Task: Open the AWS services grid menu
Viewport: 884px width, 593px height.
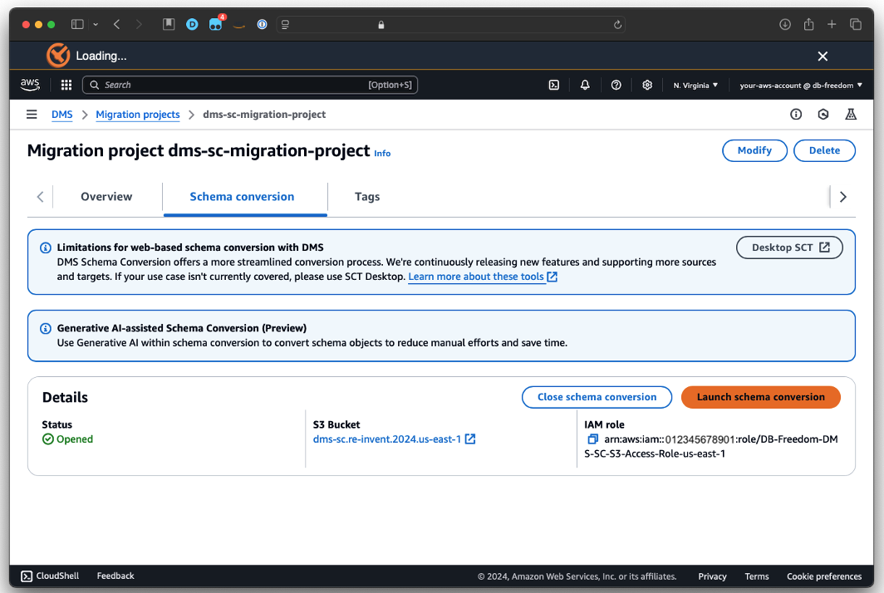Action: click(x=66, y=85)
